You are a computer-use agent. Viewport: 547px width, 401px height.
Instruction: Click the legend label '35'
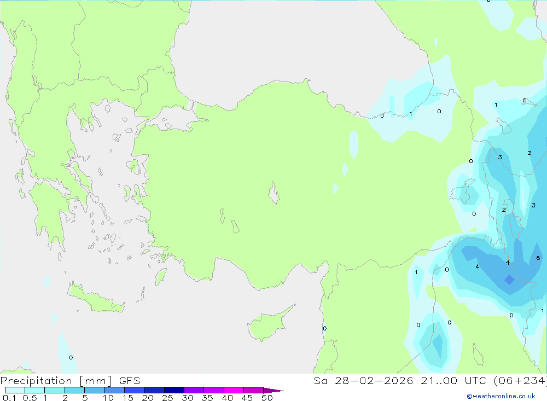[x=207, y=398]
